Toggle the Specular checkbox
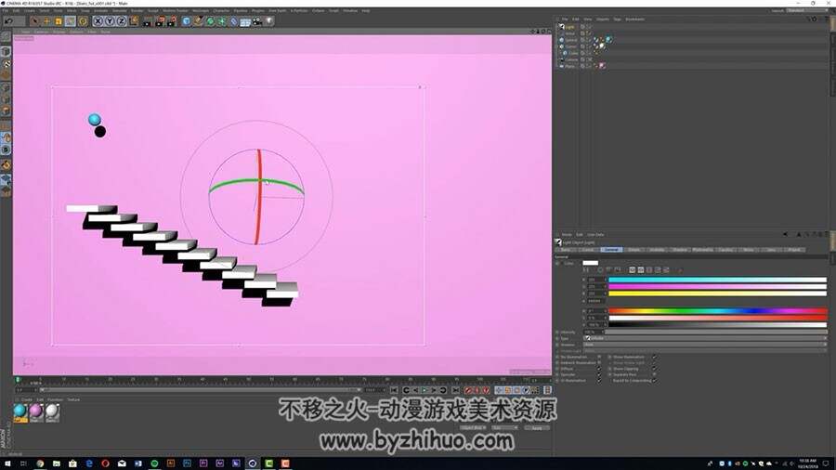 [599, 374]
